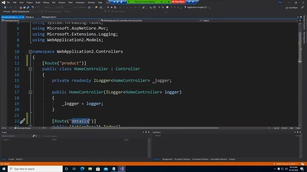This screenshot has height=172, width=307.
Task: Switch to the Command Window tab
Action: point(200,159)
